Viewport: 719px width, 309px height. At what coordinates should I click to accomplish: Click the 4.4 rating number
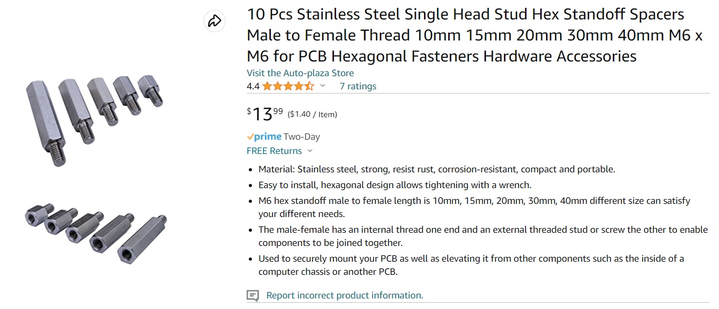(253, 86)
